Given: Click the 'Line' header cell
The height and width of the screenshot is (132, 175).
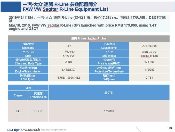Looking at the screenshot, I should pyautogui.click(x=28, y=88).
